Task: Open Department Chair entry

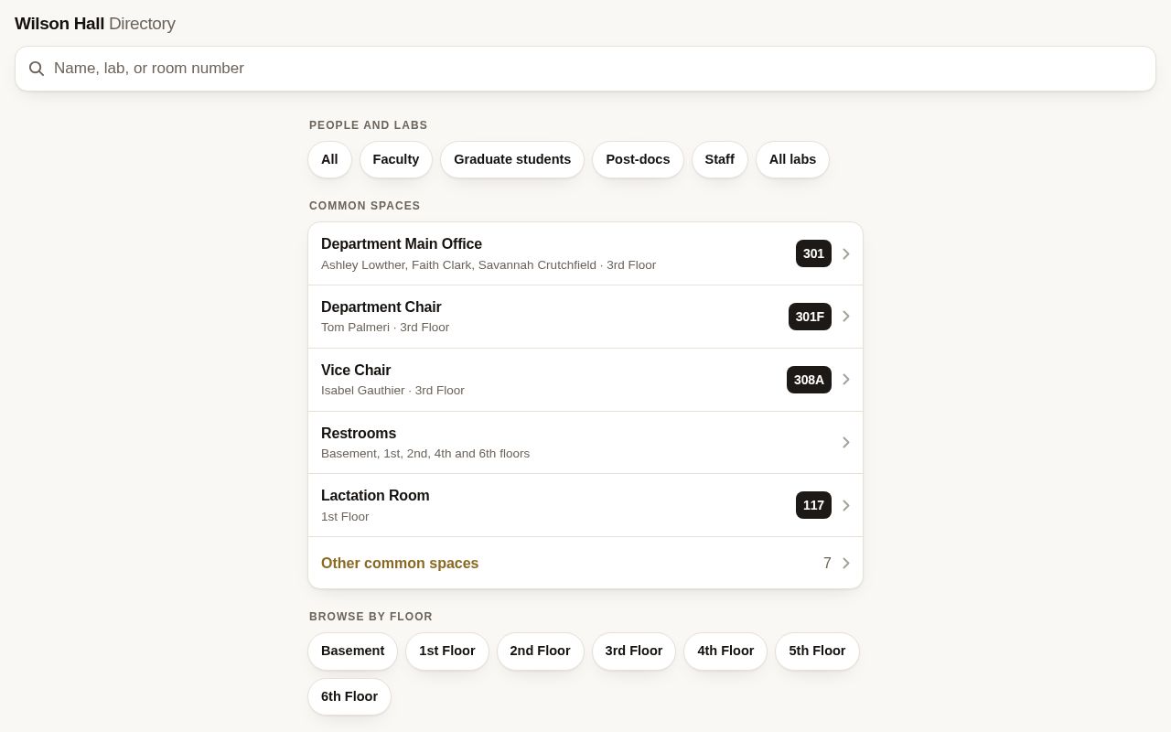Action: tap(585, 317)
